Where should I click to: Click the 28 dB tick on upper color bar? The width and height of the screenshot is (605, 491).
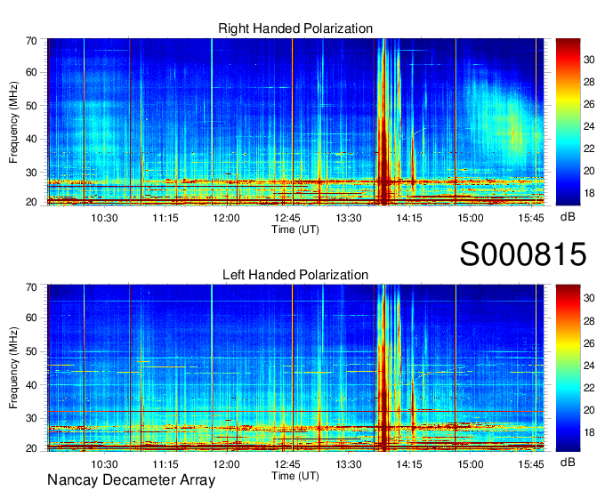[x=589, y=82]
